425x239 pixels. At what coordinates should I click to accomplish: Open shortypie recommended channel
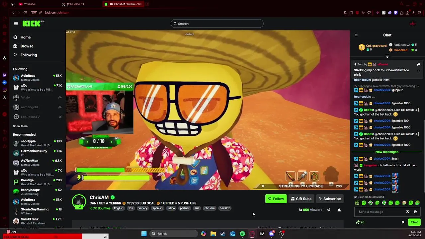click(x=37, y=143)
